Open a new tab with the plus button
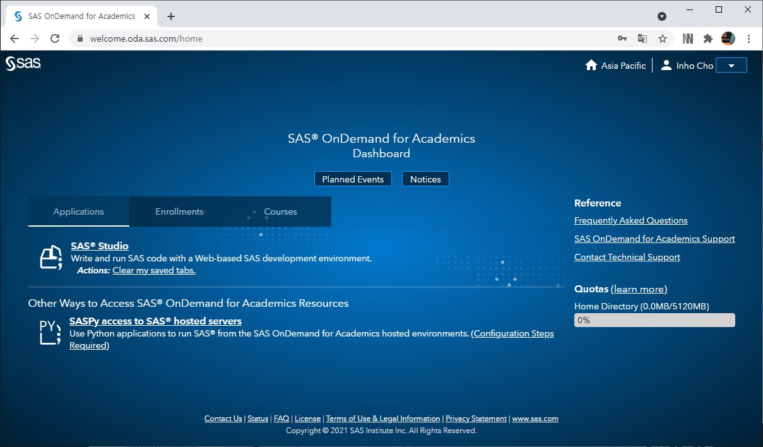Image resolution: width=763 pixels, height=447 pixels. click(171, 16)
